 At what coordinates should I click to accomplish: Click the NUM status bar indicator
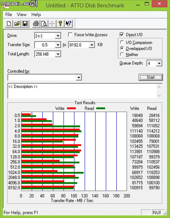click(x=157, y=212)
